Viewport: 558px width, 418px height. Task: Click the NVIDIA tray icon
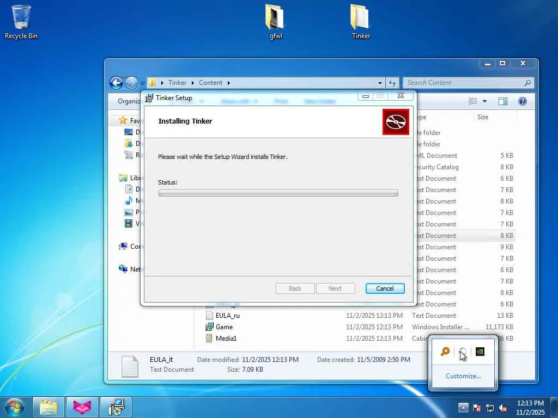point(480,352)
